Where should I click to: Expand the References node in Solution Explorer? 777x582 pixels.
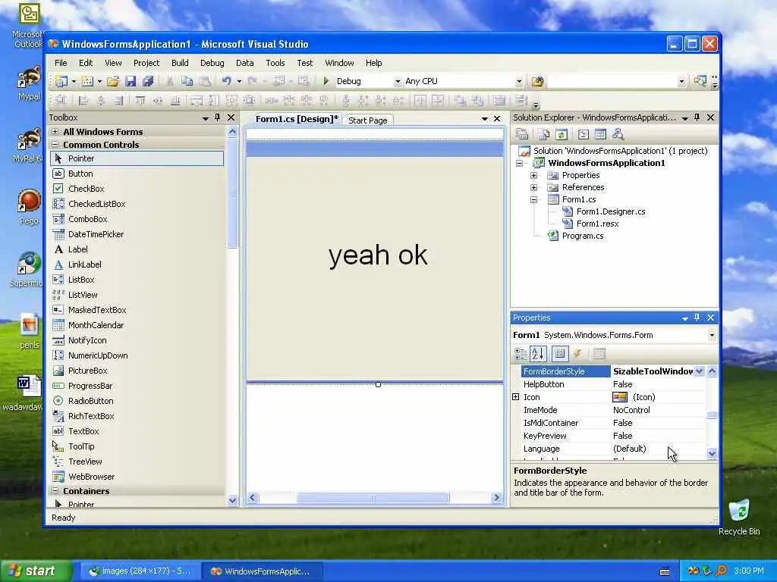[533, 188]
